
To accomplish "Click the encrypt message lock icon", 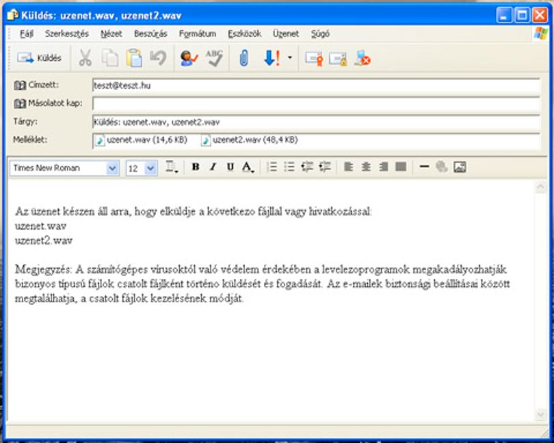I will pos(338,59).
